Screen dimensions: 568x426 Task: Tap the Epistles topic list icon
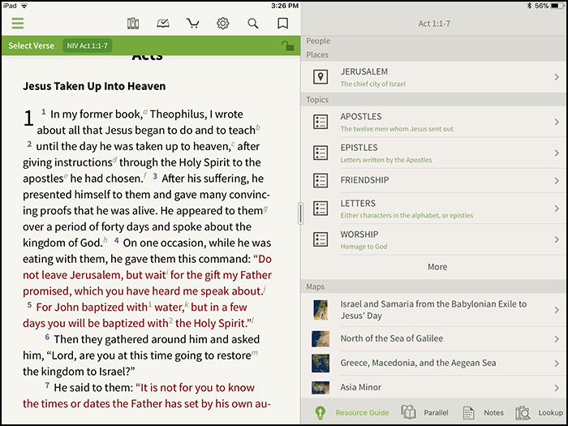coord(321,153)
